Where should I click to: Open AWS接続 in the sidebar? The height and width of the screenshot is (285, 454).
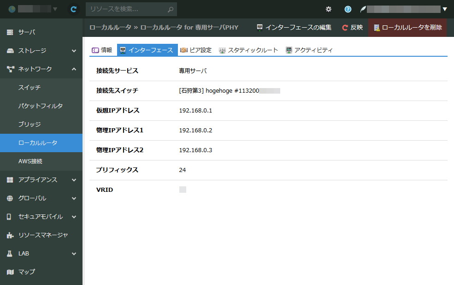pyautogui.click(x=41, y=161)
